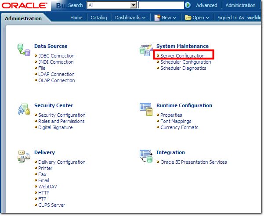Open the JDBC Connection link
The height and width of the screenshot is (216, 264).
click(x=56, y=56)
